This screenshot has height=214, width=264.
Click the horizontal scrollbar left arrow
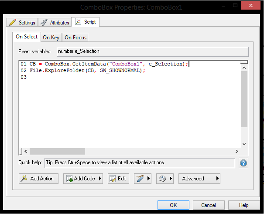click(26, 151)
